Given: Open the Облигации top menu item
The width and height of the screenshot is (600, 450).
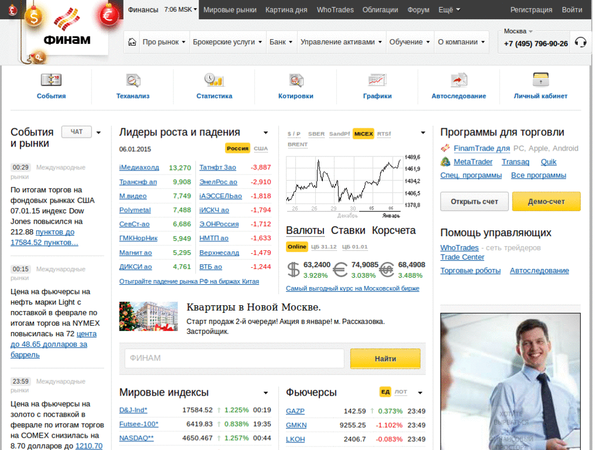Looking at the screenshot, I should click(x=380, y=10).
